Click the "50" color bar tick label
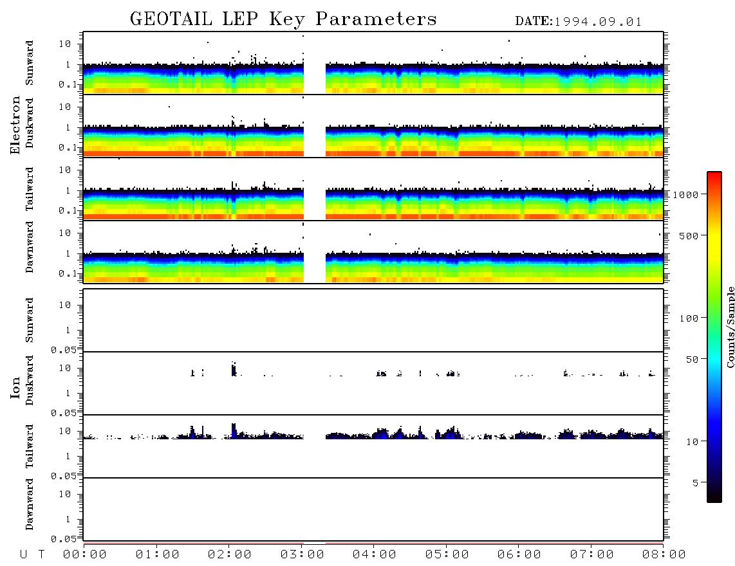 [692, 360]
